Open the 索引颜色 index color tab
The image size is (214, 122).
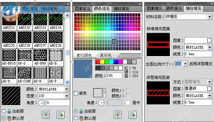(84, 55)
